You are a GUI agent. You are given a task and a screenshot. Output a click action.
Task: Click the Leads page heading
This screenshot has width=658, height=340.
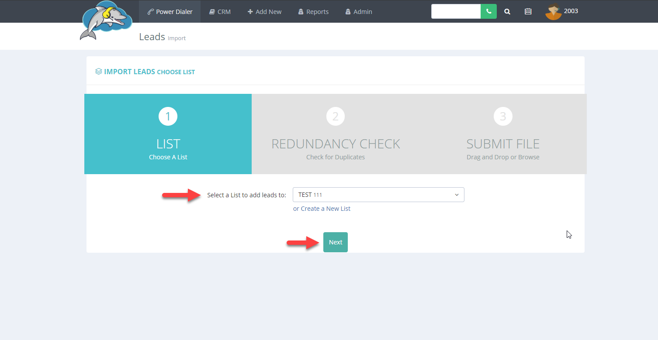(152, 37)
